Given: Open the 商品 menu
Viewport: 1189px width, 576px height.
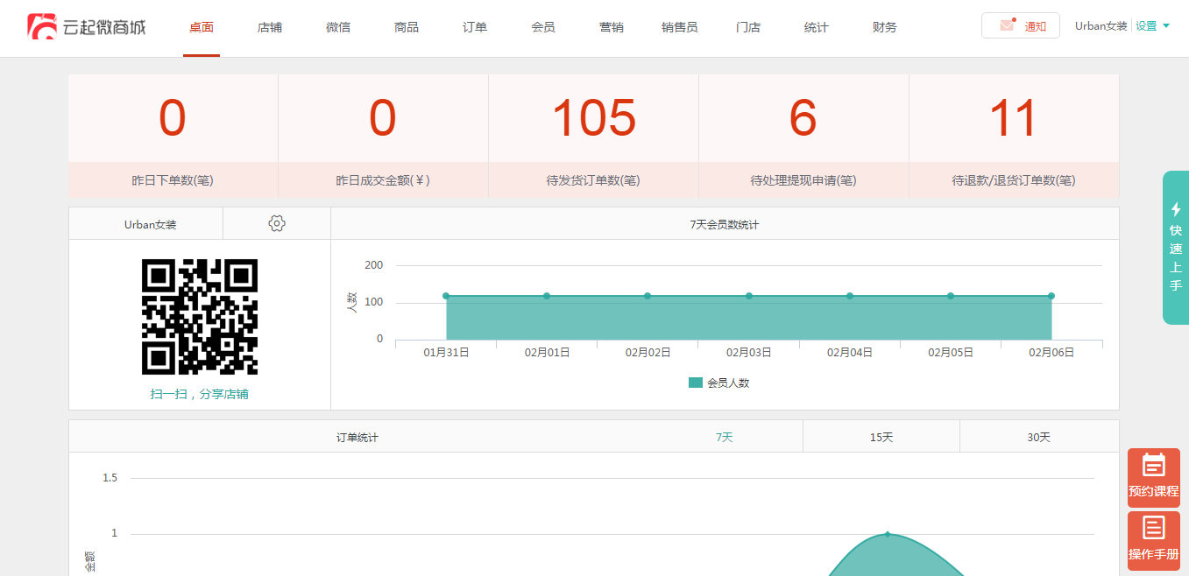Looking at the screenshot, I should click(x=407, y=27).
